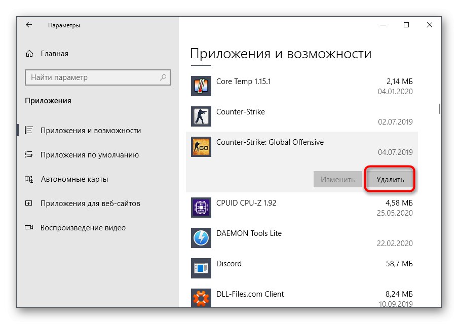
Task: Select the Counter-Strike entry name
Action: 240,111
